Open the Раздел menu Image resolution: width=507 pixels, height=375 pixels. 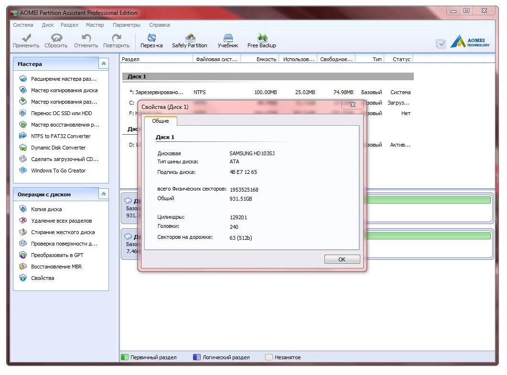69,25
